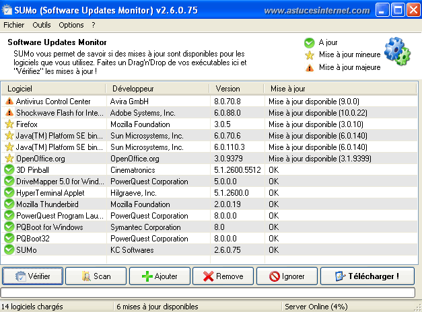
Task: Click 'Mise à jour disponible (3.1.9399)'
Action: (320, 159)
